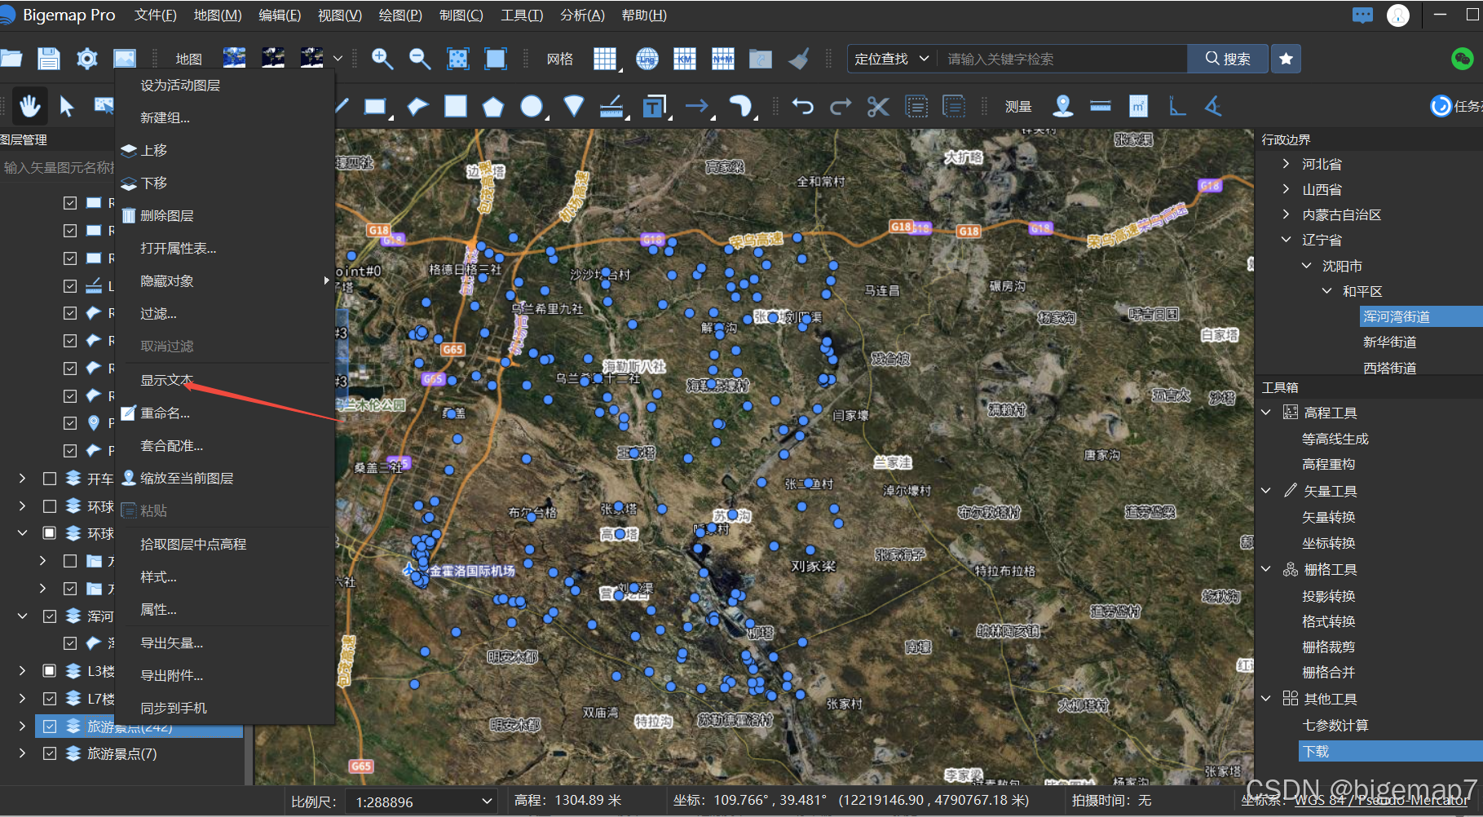
Task: Choose the circle drawing tool
Action: pyautogui.click(x=532, y=106)
